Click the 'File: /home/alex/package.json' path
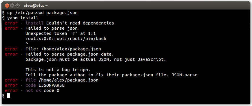This screenshot has height=106, width=252. coord(63,49)
